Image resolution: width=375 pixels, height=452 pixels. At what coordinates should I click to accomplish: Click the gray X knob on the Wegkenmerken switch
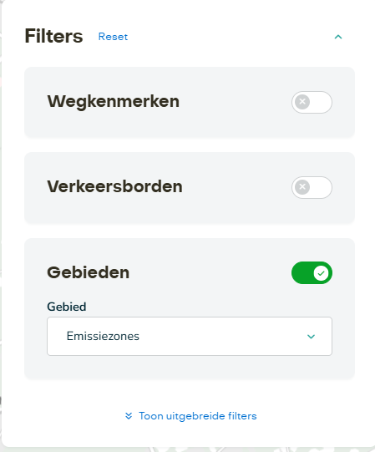[x=302, y=102]
